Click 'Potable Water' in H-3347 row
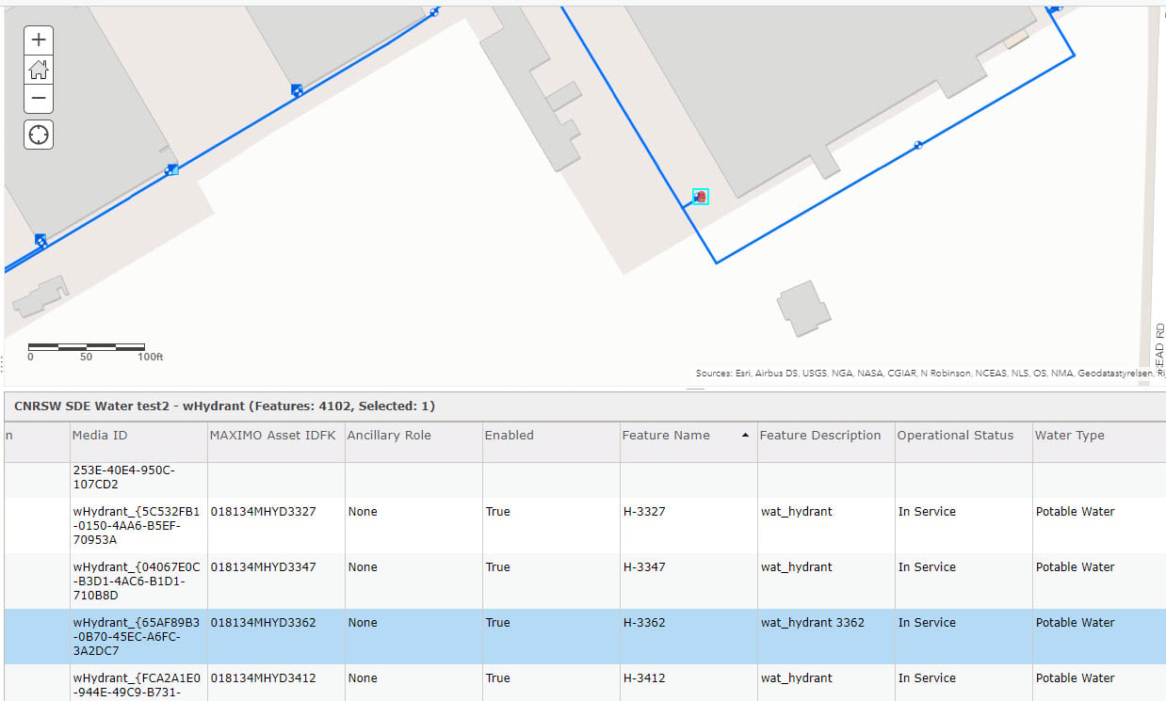The image size is (1166, 701). (1075, 567)
